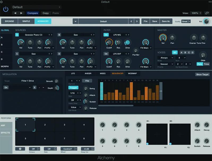Screen dimensions: 212x161
Task: Click the Filter 1 Drive knob
Action: [127, 43]
